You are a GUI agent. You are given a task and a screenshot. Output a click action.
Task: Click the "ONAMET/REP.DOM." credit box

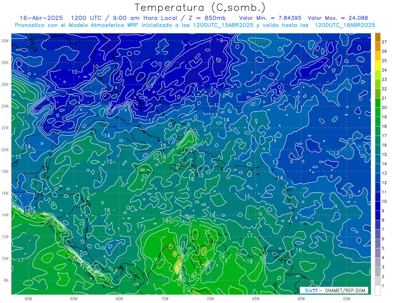346,290
